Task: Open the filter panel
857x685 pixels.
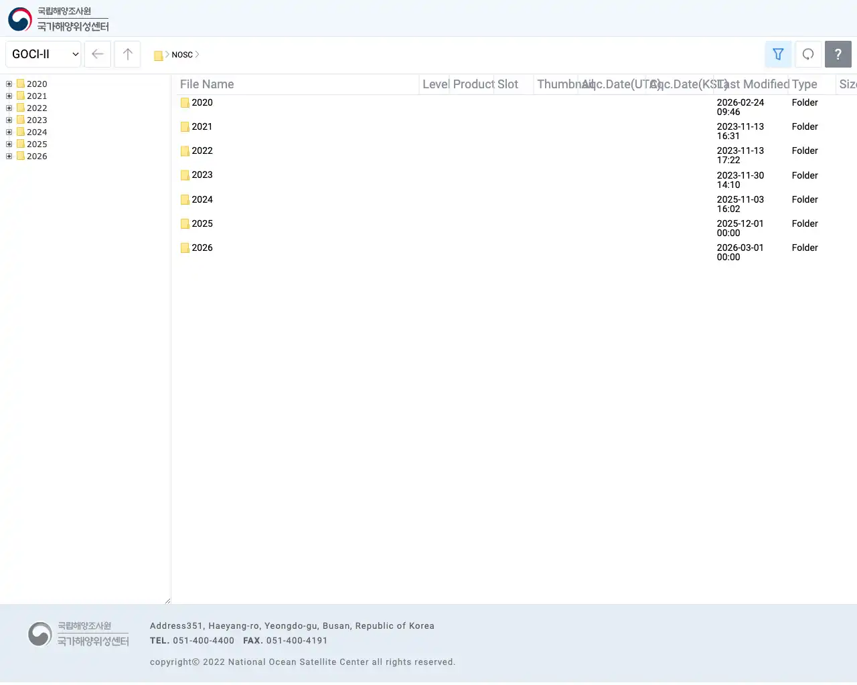Action: click(x=777, y=54)
